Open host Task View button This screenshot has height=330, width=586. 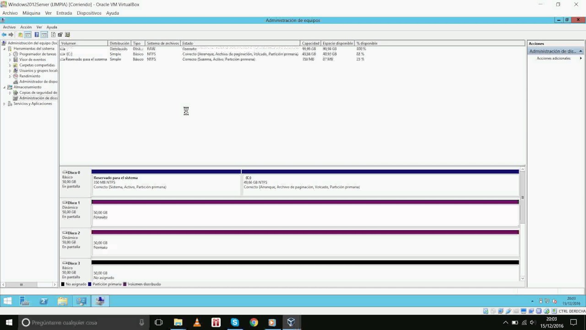click(159, 323)
